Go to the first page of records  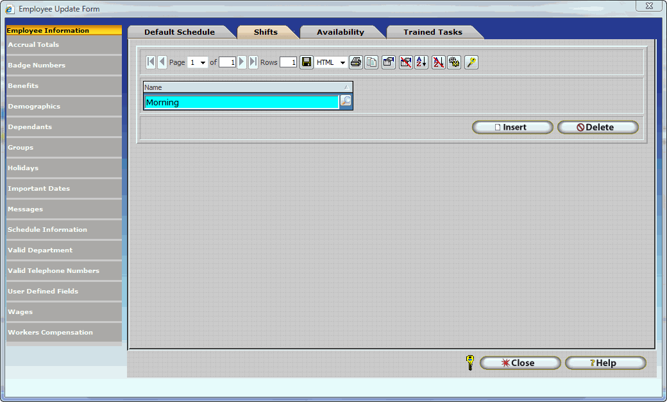(151, 62)
